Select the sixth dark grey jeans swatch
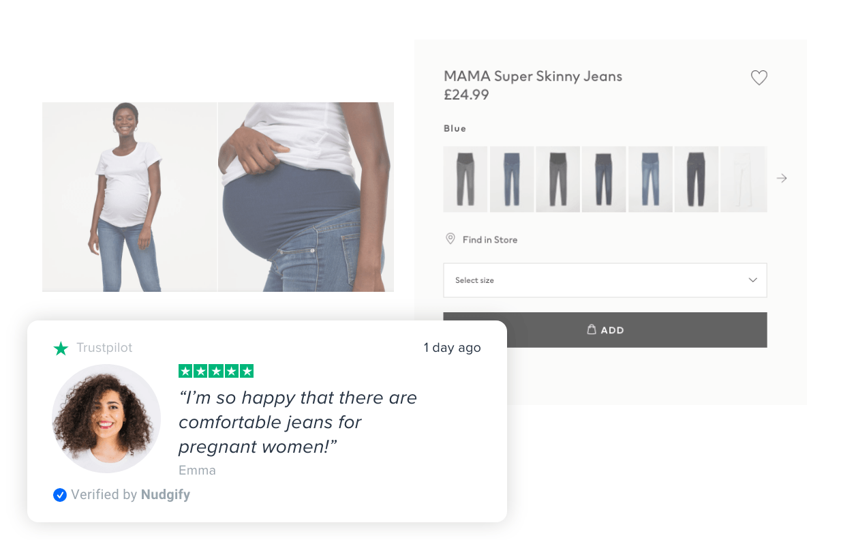This screenshot has width=841, height=540. 696,179
